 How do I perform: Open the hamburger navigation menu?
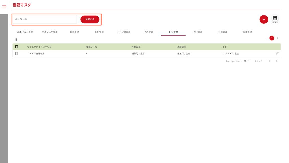click(4, 7)
